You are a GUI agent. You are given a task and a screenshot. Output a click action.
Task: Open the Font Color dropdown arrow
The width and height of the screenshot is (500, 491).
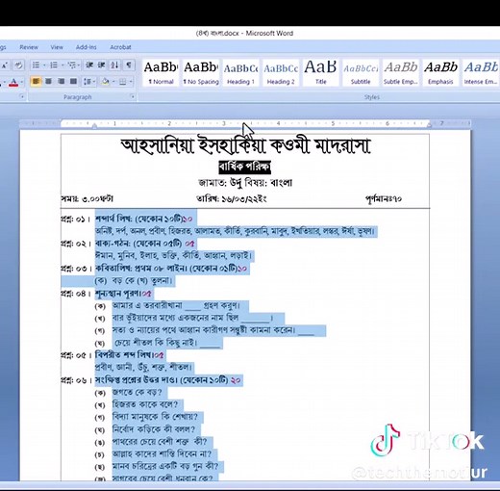(x=21, y=82)
